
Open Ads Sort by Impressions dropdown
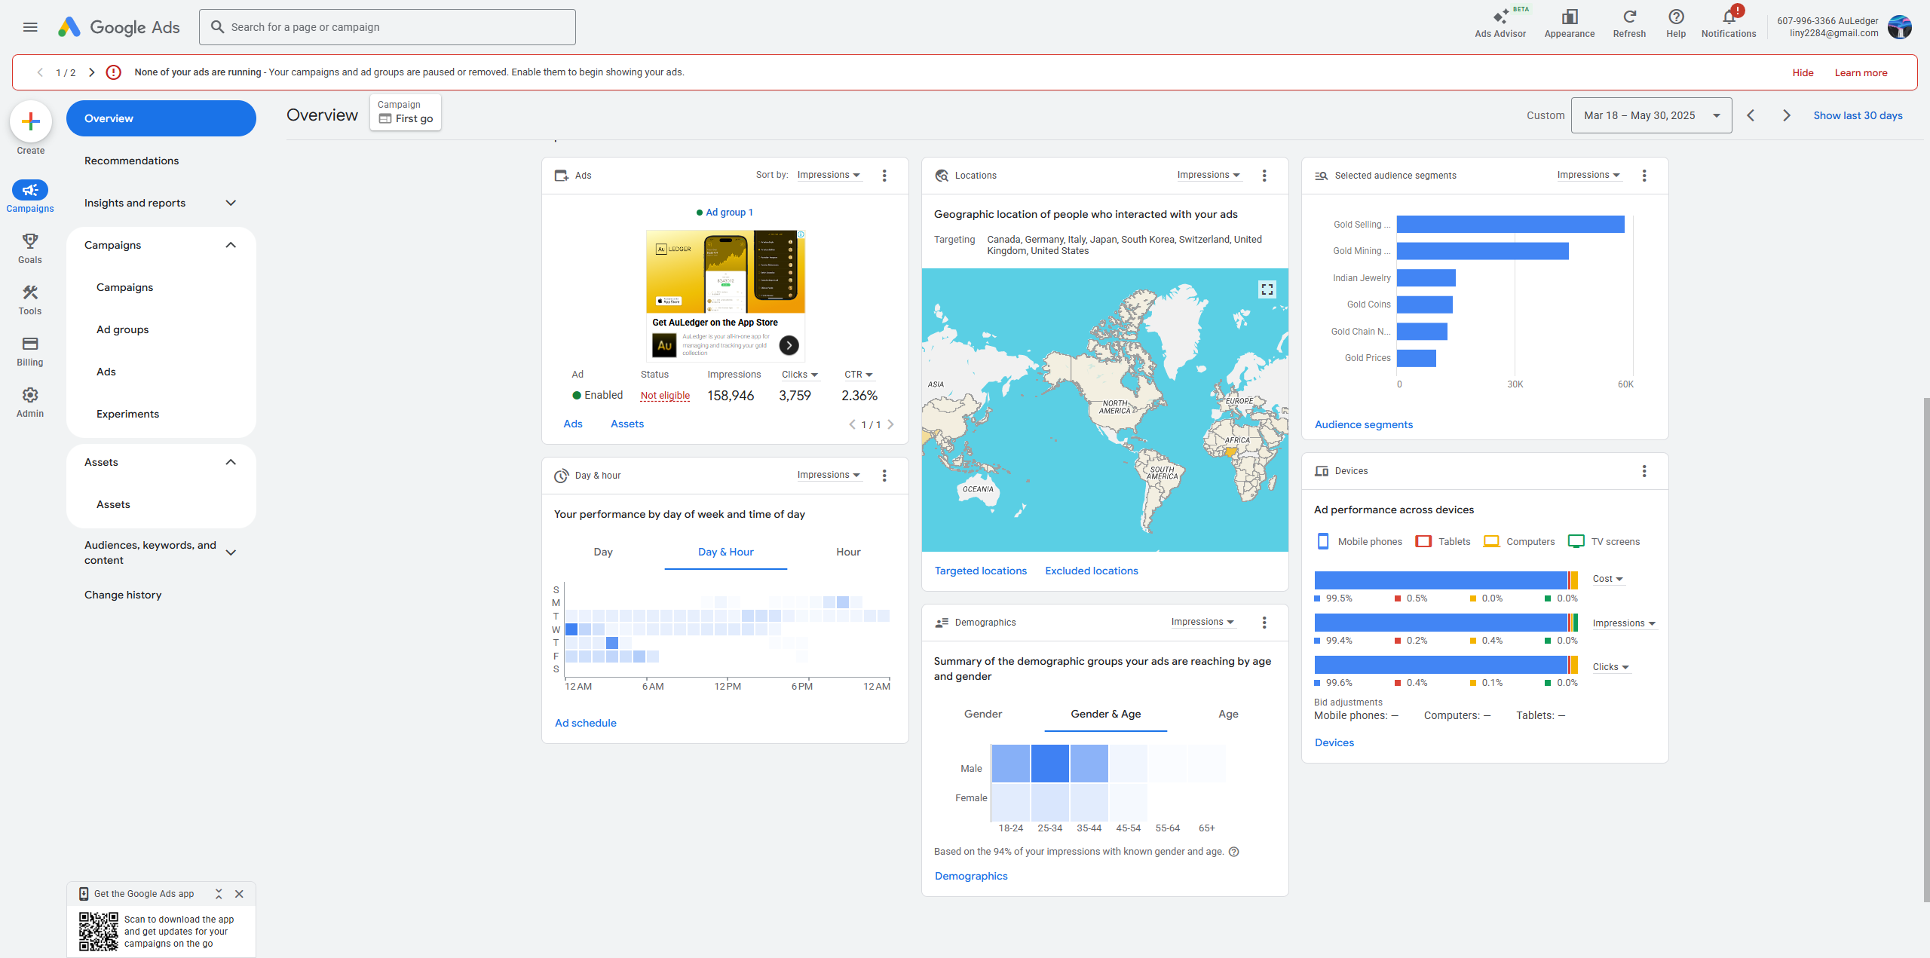pyautogui.click(x=829, y=175)
